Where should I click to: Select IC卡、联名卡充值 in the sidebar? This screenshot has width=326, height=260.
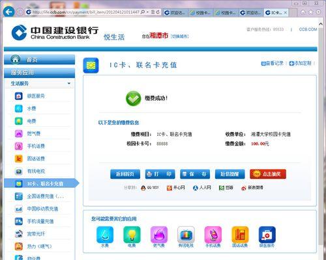[x=41, y=183]
